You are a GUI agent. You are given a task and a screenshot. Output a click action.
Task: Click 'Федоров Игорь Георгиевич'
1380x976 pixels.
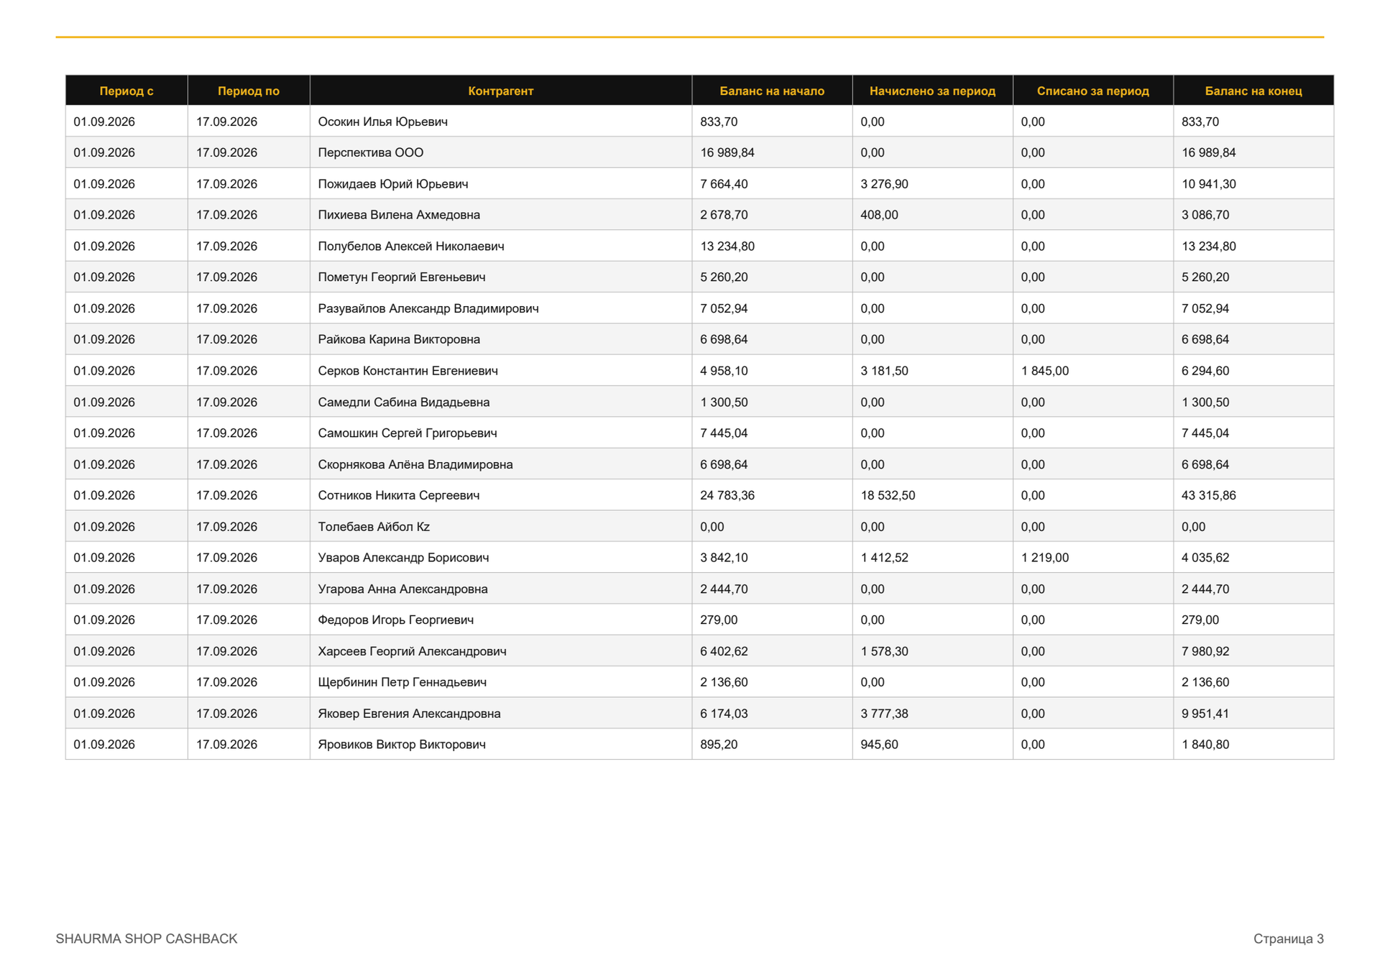(396, 620)
